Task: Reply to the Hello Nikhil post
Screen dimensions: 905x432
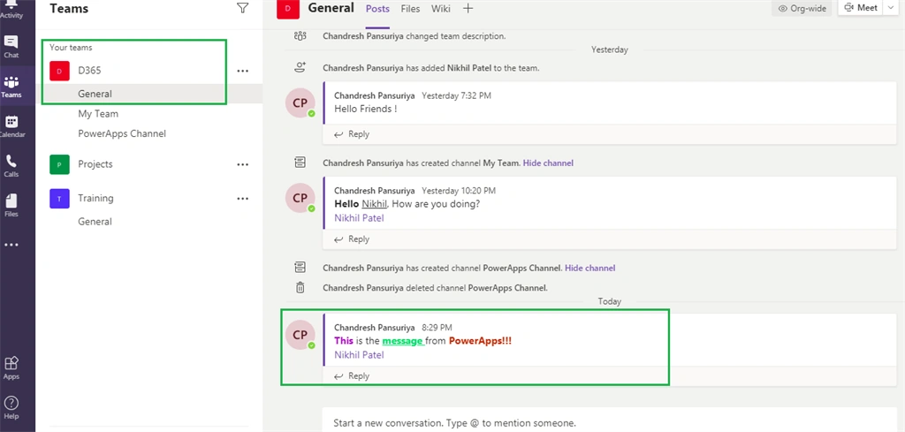Action: point(352,239)
